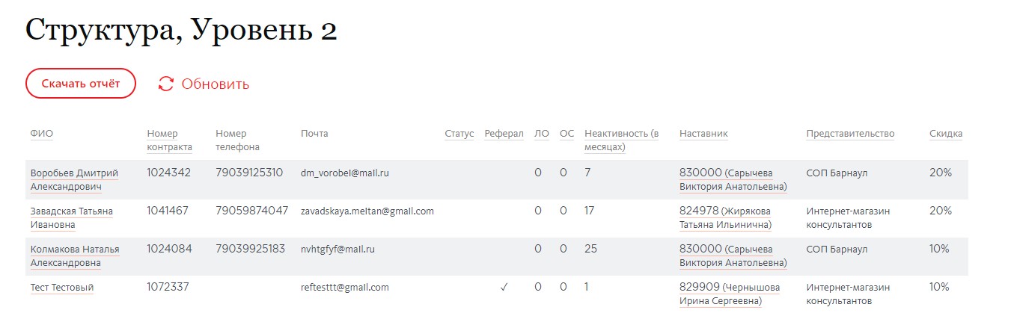
Task: Click email zavadskaya.meltan@gmail.com
Action: pos(367,211)
